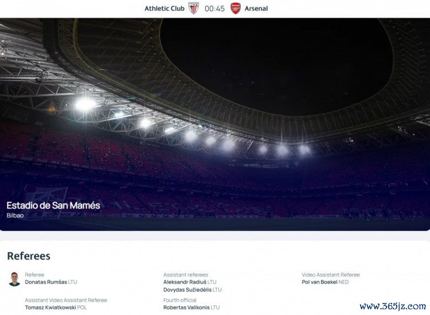The width and height of the screenshot is (430, 315).
Task: Click the Estadio de San Mamés title
Action: click(x=53, y=206)
